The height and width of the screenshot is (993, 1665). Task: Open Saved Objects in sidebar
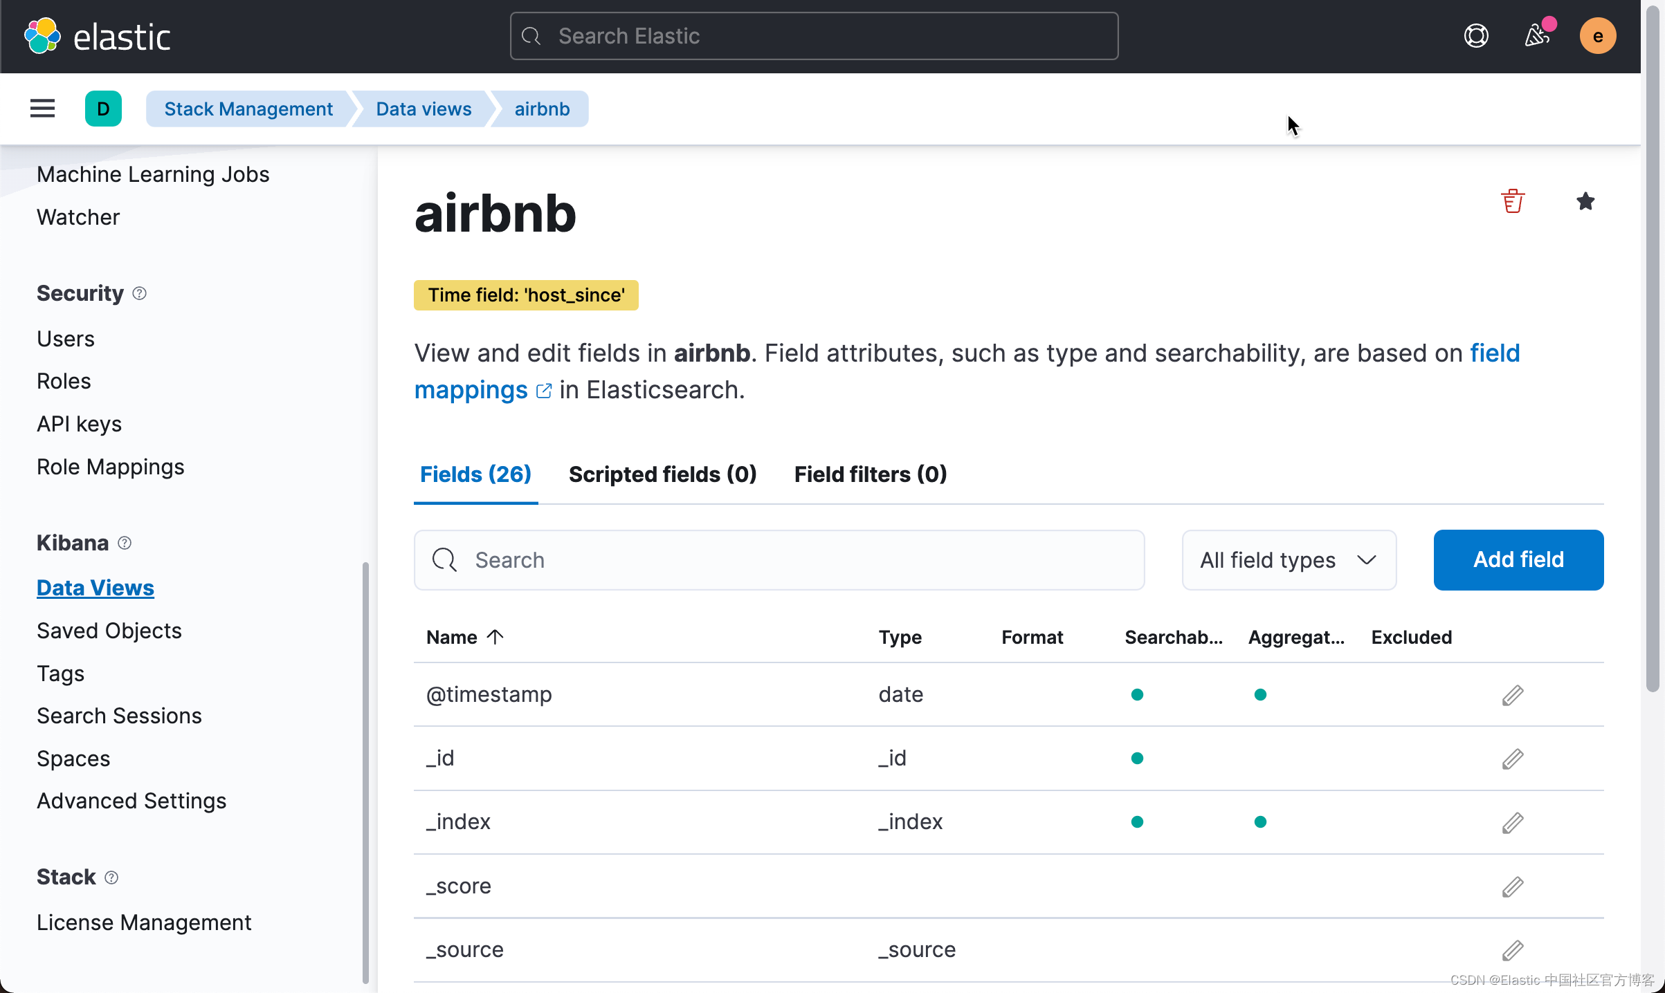[109, 631]
